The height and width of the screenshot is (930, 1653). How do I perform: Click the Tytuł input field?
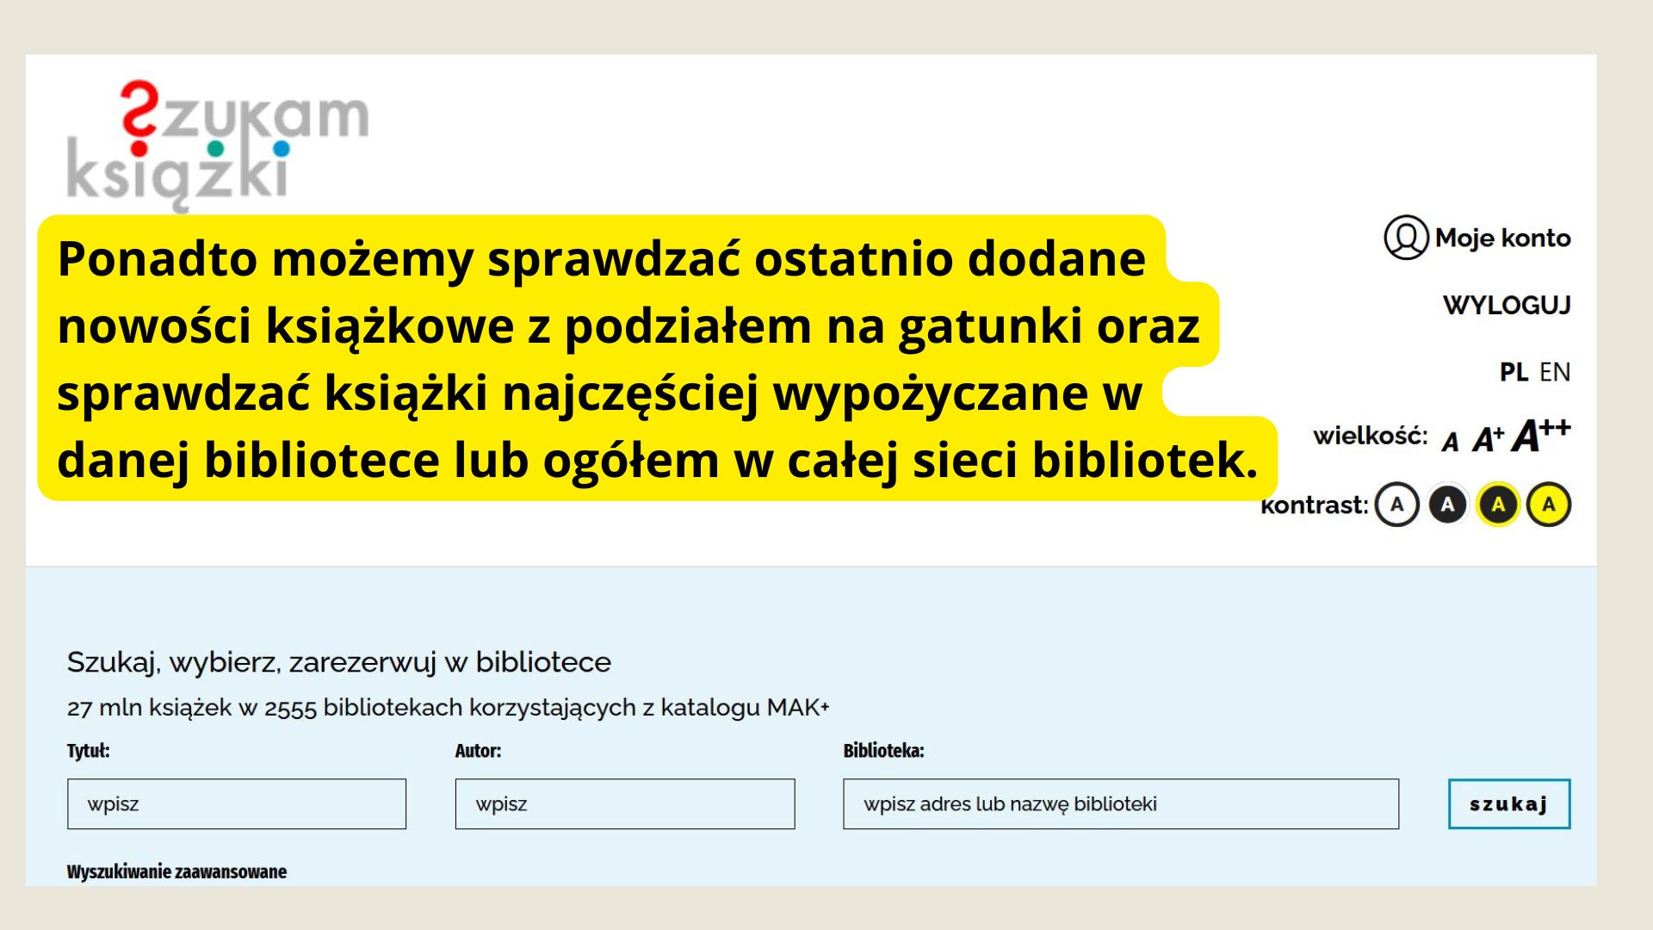pyautogui.click(x=237, y=804)
